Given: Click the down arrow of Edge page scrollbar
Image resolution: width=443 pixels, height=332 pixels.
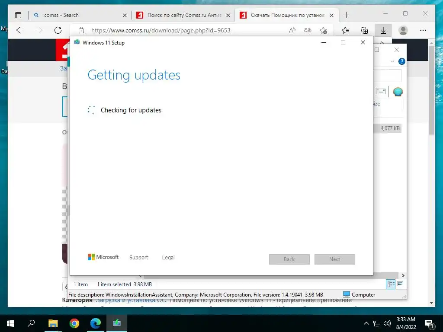Looking at the screenshot, I should (431, 303).
